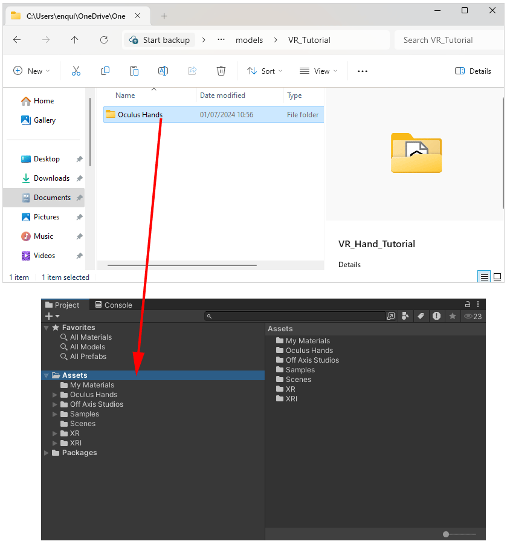Open search in Unity's Project panel scope icon
The height and width of the screenshot is (547, 510).
391,316
